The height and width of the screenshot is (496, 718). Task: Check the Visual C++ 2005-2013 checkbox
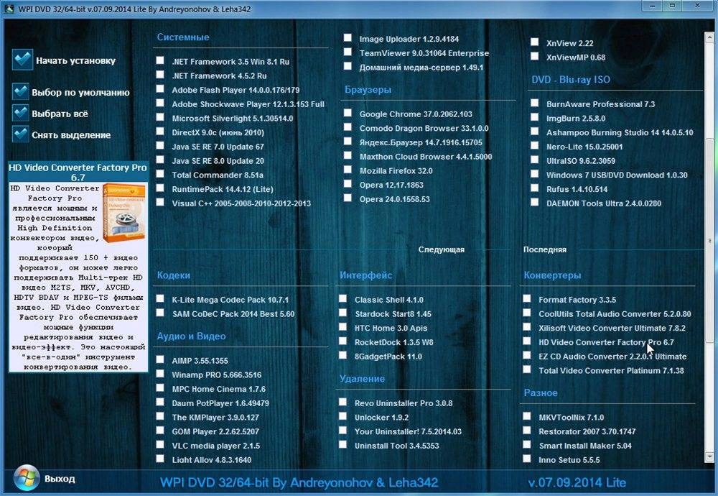[x=160, y=202]
